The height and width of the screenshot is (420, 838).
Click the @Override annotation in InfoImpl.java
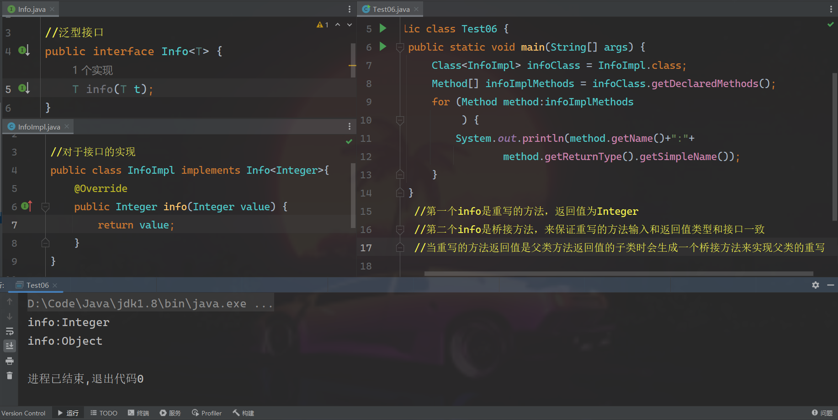pyautogui.click(x=101, y=188)
